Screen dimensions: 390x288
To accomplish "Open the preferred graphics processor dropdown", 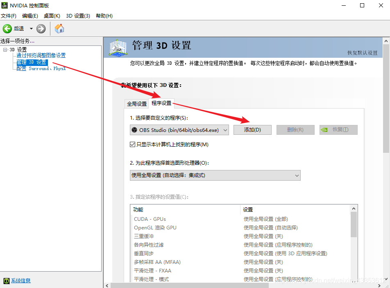I will [215, 175].
